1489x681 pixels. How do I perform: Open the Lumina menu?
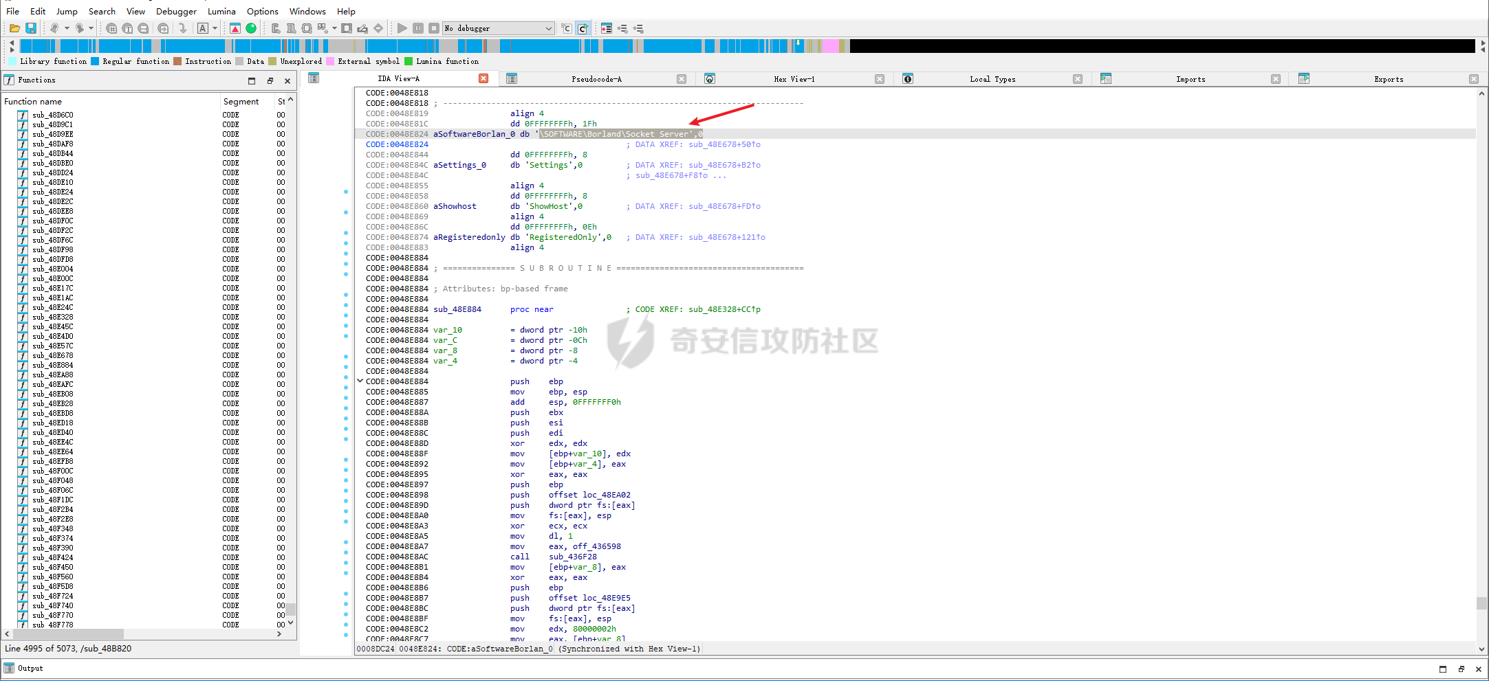221,11
